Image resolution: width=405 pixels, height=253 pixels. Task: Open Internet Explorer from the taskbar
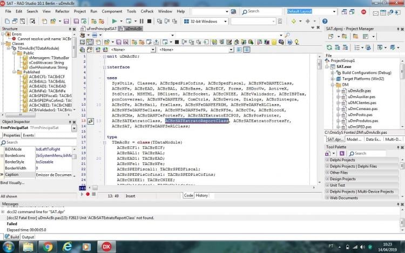[67, 247]
